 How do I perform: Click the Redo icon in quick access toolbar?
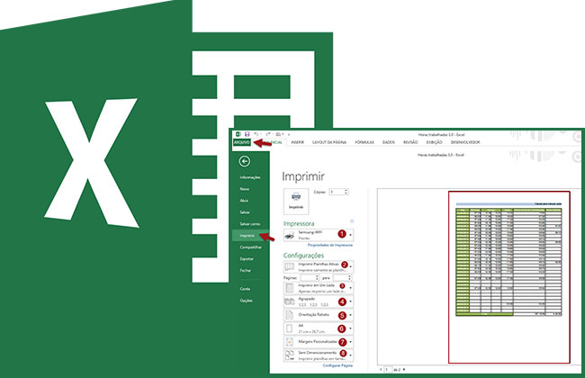(x=267, y=134)
